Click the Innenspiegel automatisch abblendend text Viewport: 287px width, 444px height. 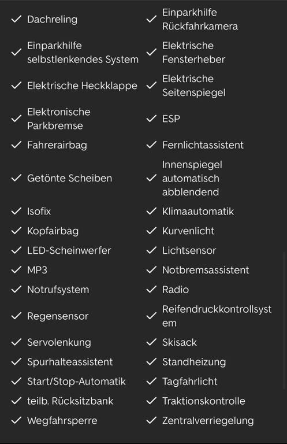pyautogui.click(x=192, y=178)
